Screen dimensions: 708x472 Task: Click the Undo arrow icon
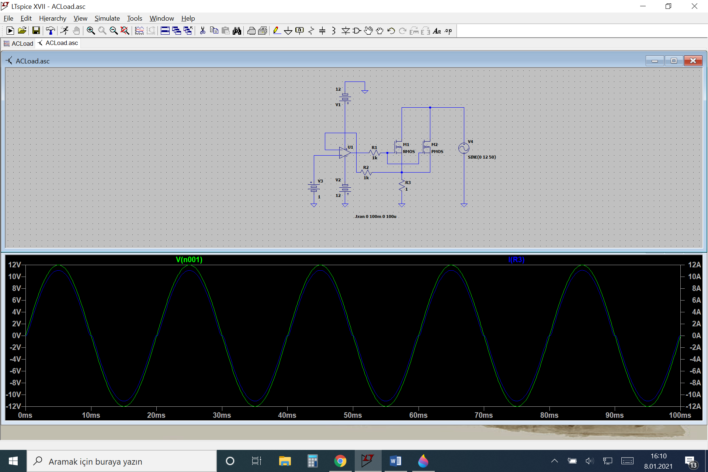(391, 31)
